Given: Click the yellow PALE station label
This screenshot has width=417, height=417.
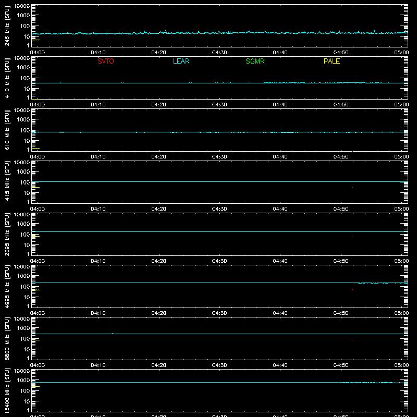Looking at the screenshot, I should click(x=332, y=61).
